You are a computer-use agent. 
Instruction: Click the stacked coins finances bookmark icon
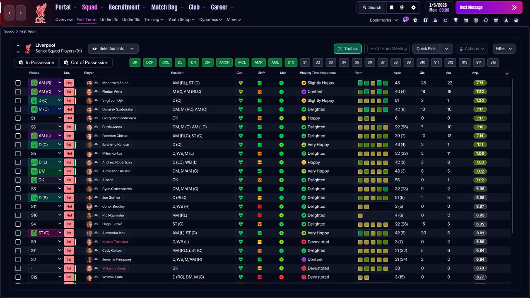476,20
